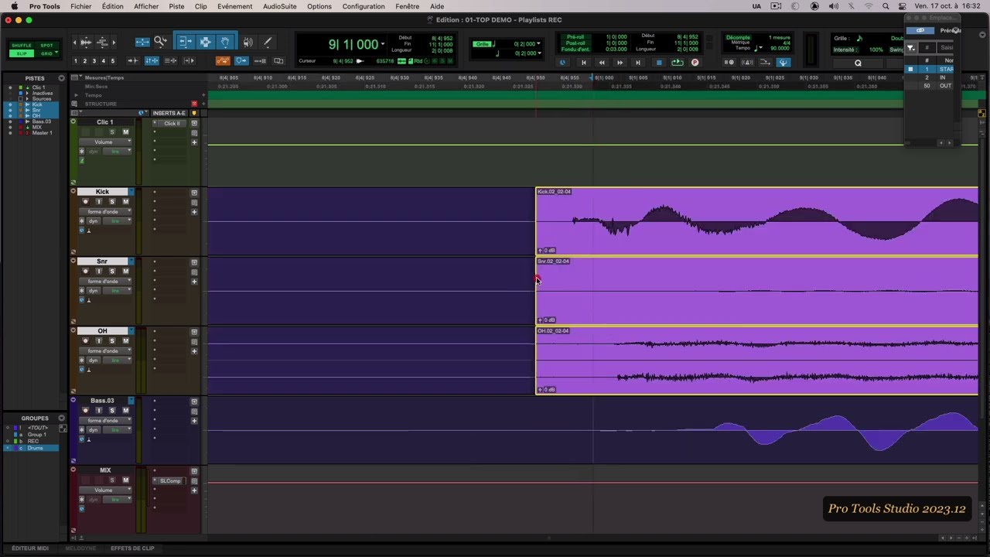The width and height of the screenshot is (990, 557).
Task: Open main counter format dropdown arrow
Action: tap(383, 44)
